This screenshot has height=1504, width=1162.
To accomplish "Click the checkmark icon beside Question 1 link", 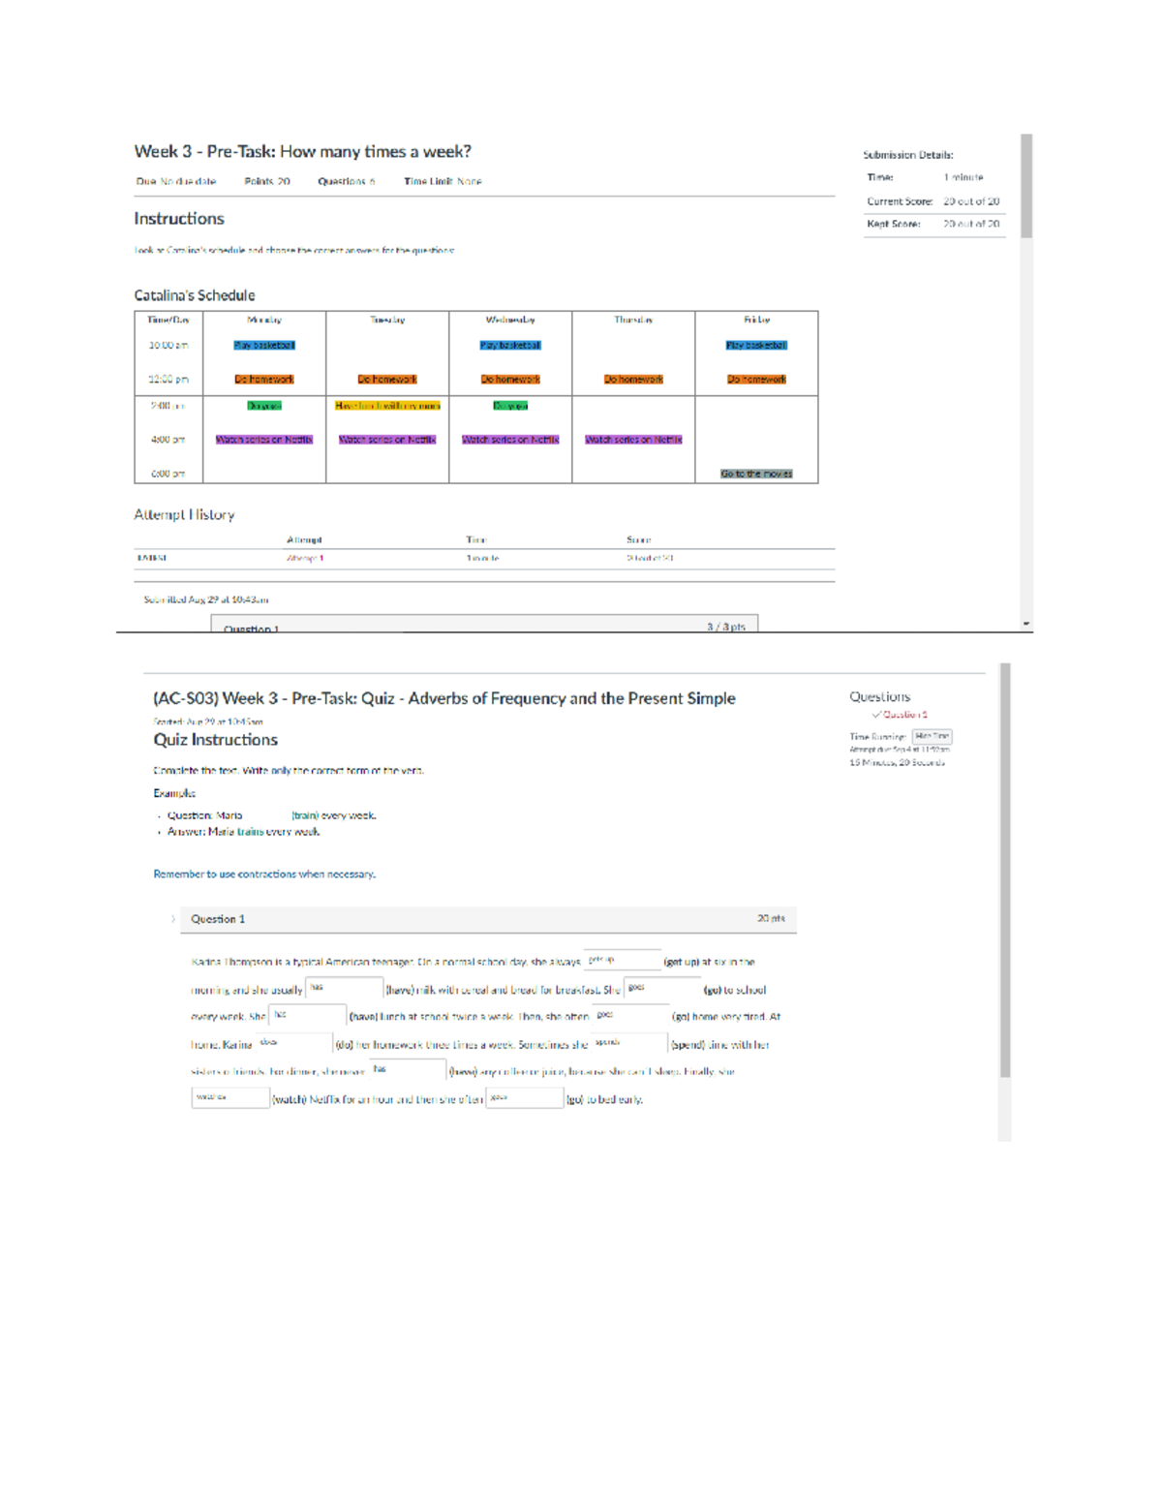I will pyautogui.click(x=876, y=715).
